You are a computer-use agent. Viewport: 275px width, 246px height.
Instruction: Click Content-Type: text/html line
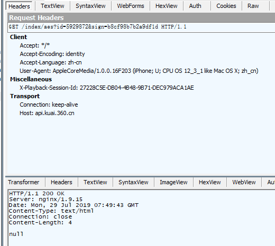pyautogui.click(x=51, y=211)
